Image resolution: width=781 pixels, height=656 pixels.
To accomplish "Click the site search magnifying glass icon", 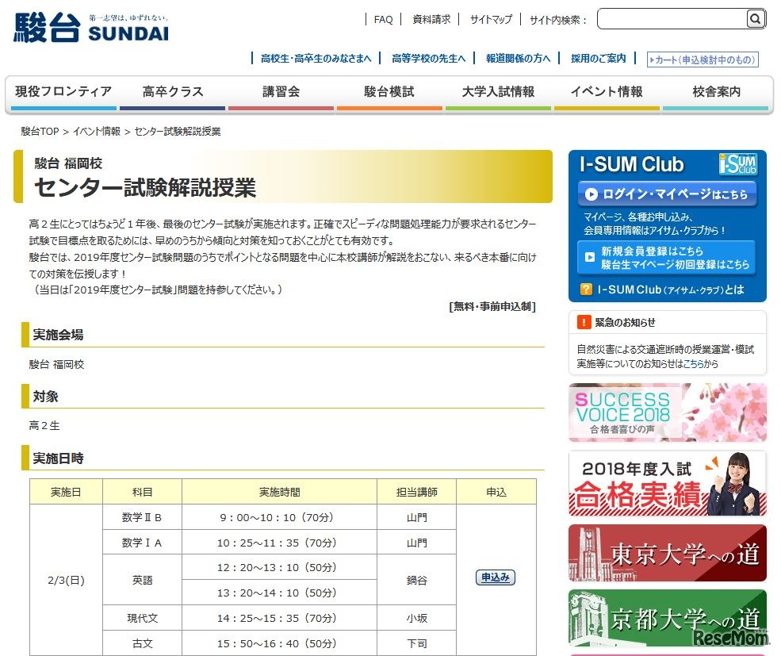I will click(754, 19).
